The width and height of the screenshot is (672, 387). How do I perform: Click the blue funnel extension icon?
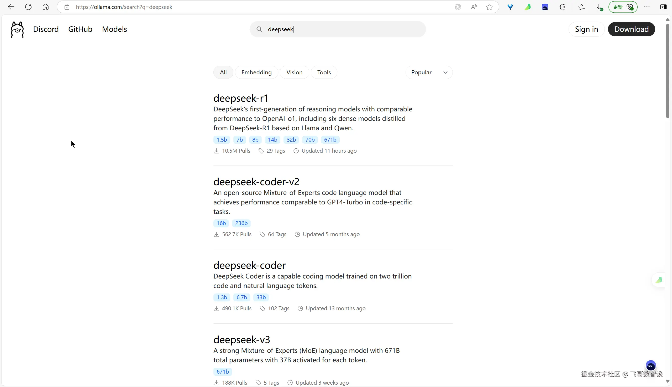pos(510,7)
